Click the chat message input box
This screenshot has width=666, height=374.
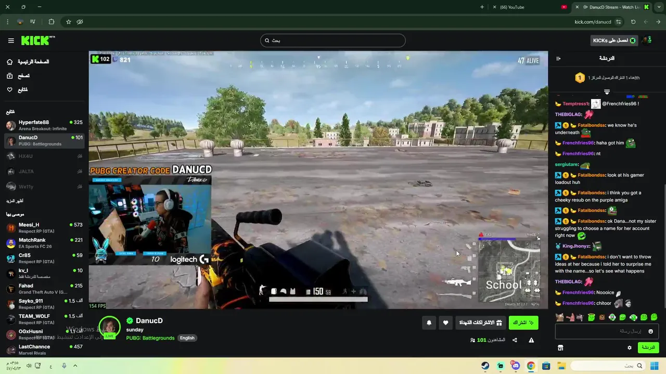(606, 331)
